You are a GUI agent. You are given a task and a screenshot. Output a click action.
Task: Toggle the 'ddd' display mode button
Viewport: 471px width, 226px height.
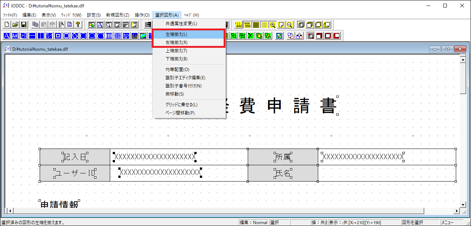(239, 24)
